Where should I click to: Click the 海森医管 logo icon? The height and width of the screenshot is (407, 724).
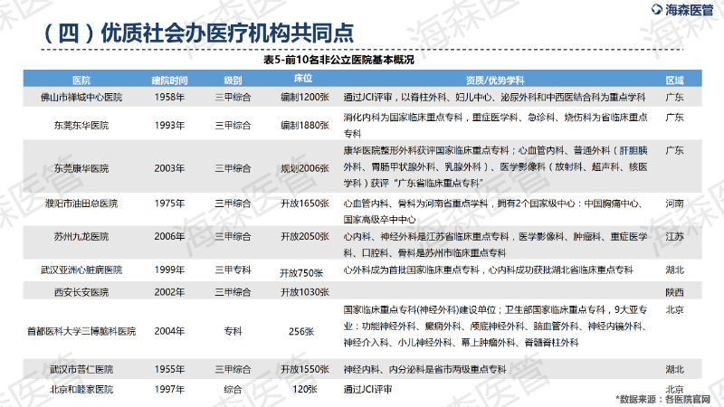656,9
